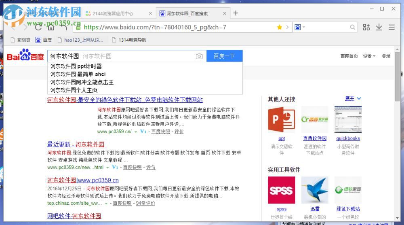Open the hao123_上网从这 bookmark

click(80, 40)
